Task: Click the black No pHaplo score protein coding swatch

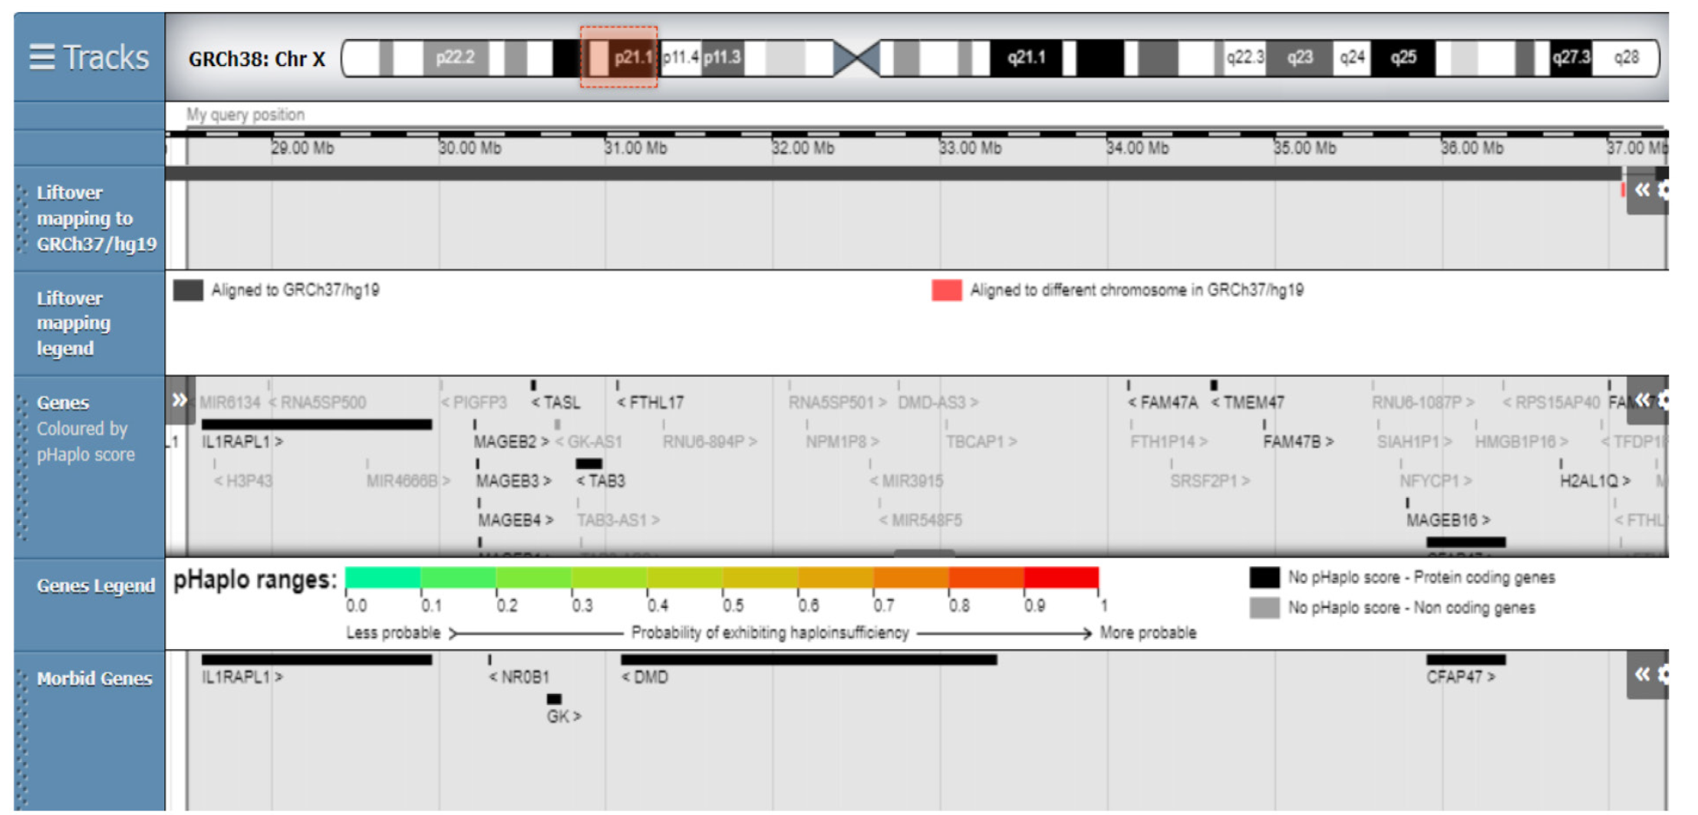Action: coord(1264,577)
